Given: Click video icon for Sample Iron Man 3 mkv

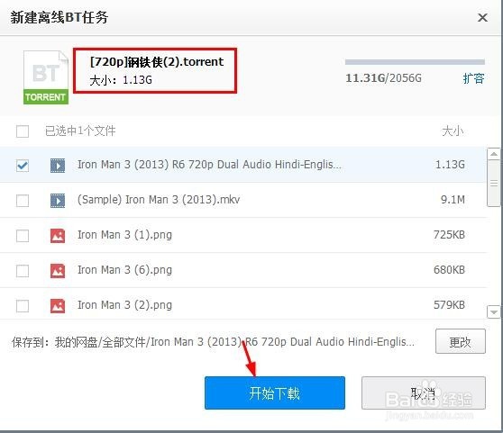Looking at the screenshot, I should coord(58,201).
